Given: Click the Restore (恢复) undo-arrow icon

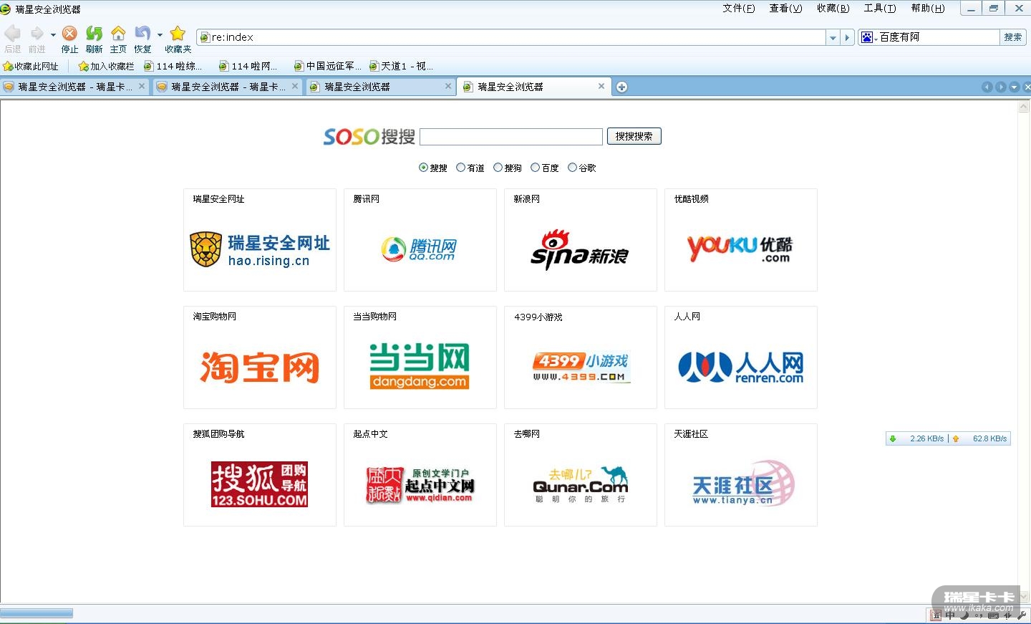Looking at the screenshot, I should (142, 33).
